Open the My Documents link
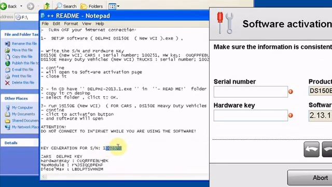The width and height of the screenshot is (332, 187). 23,114
